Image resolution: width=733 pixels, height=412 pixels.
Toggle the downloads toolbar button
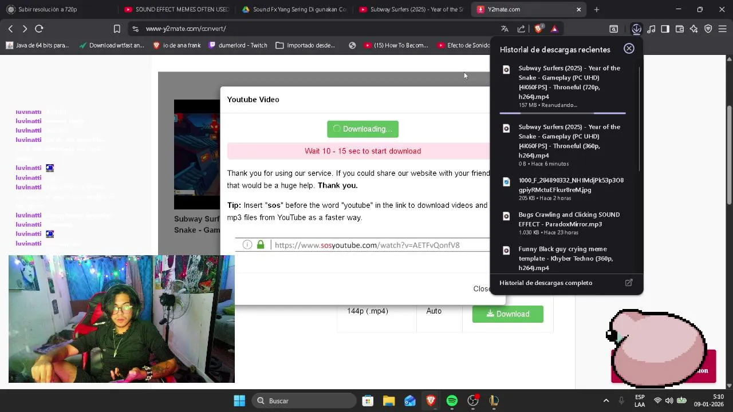637,29
